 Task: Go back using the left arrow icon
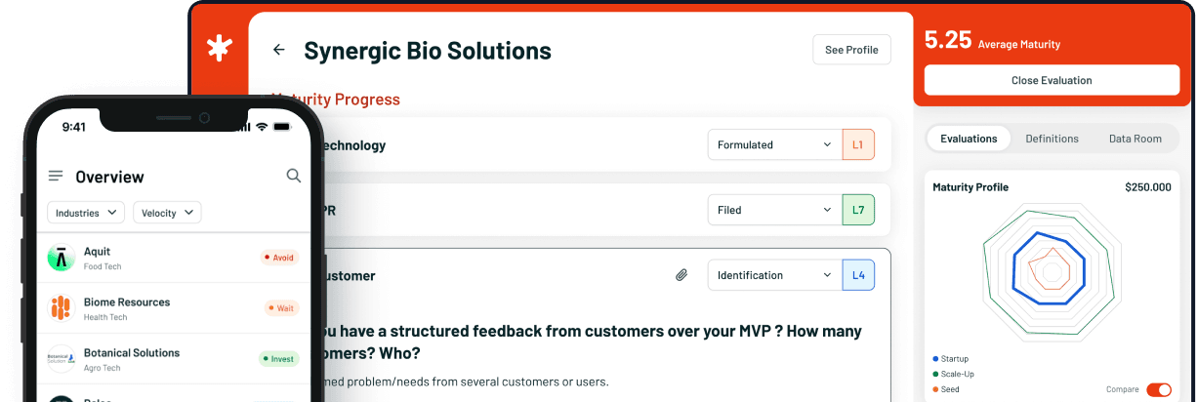279,50
